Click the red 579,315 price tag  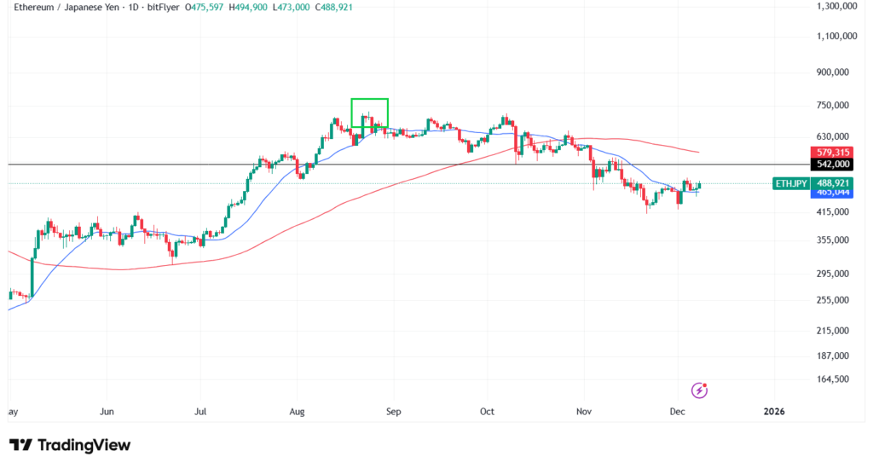(x=832, y=152)
